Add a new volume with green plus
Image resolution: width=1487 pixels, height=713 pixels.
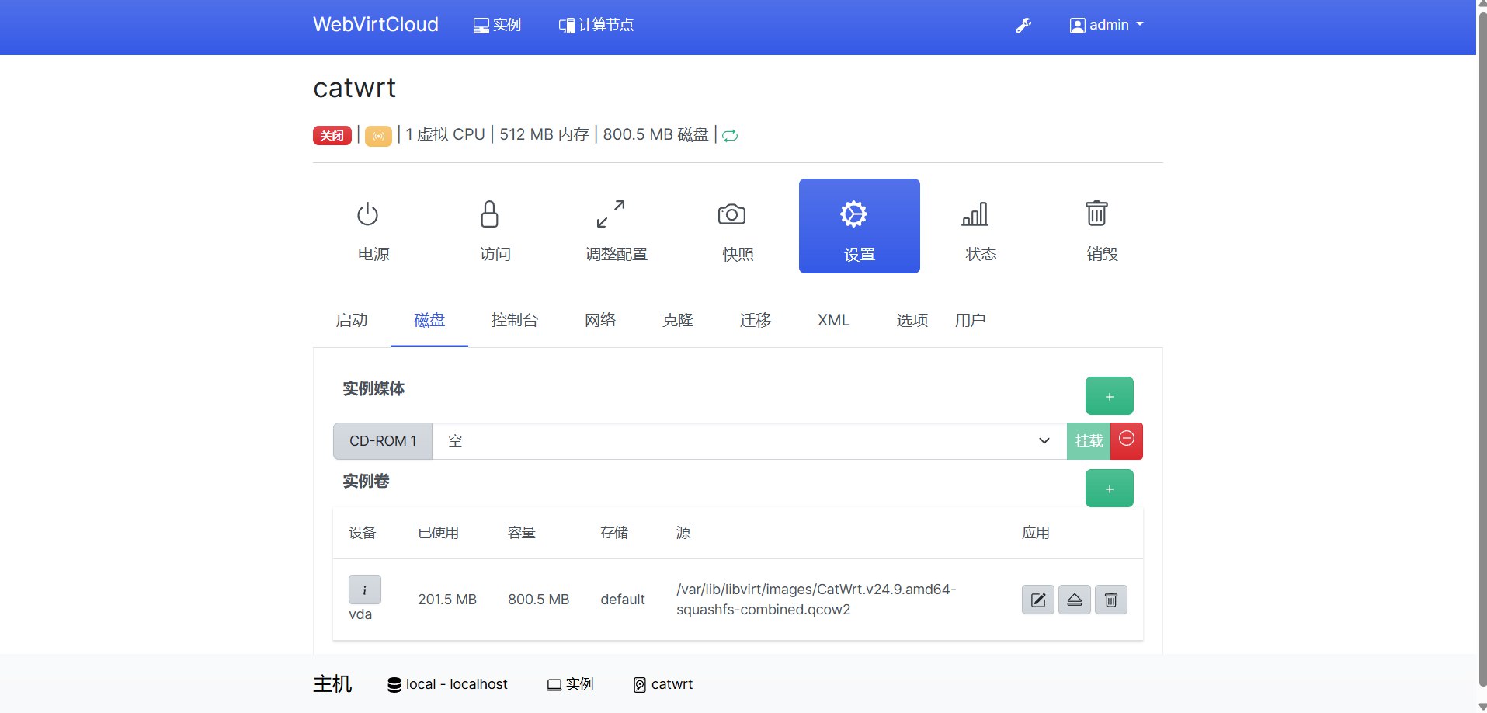pyautogui.click(x=1110, y=489)
